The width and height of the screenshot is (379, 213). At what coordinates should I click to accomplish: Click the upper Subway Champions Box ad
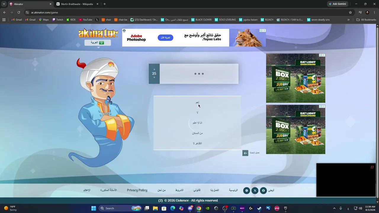pyautogui.click(x=296, y=78)
